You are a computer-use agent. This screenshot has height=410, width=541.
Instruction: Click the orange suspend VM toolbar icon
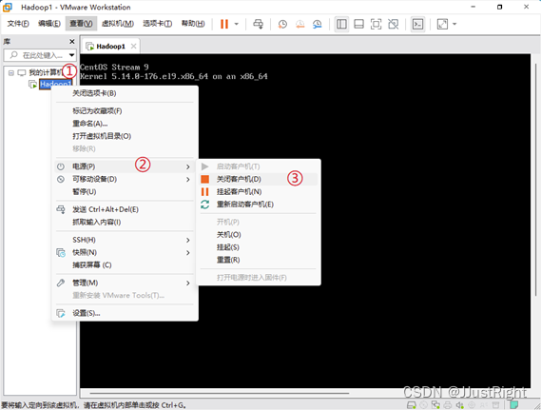pos(224,24)
